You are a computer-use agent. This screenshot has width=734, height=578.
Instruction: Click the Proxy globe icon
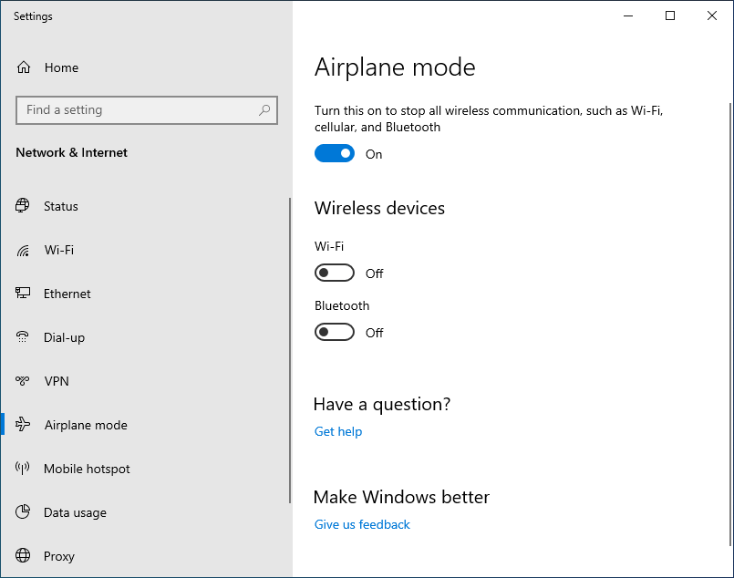pos(23,555)
